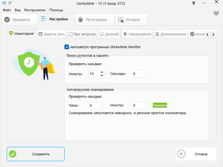Image resolution: width=223 pixels, height=167 pixels.
Task: Increase minutes with the up arrow
Action: pyautogui.click(x=102, y=72)
